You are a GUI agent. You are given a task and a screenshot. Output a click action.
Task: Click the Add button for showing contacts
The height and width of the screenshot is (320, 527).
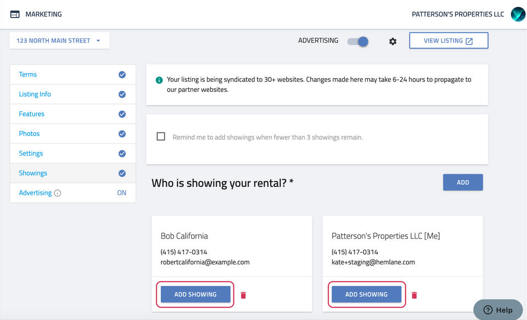(x=463, y=183)
